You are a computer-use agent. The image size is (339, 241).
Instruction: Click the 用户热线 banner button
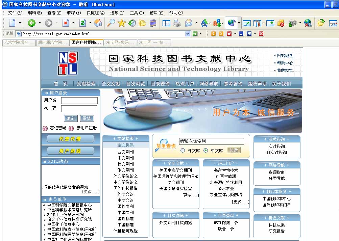coord(71,151)
